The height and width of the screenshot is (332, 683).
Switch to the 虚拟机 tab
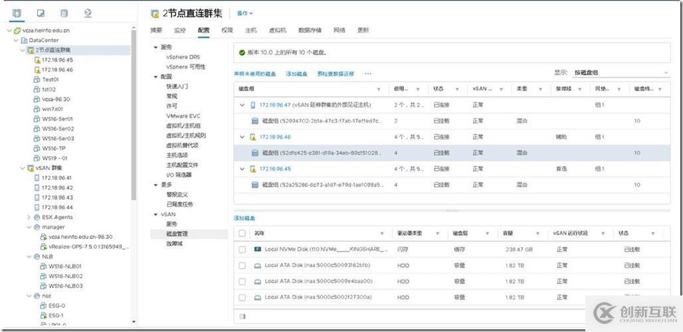tap(278, 30)
